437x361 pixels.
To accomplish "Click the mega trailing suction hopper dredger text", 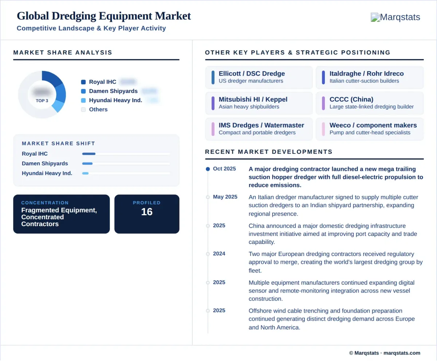I will tap(336, 177).
